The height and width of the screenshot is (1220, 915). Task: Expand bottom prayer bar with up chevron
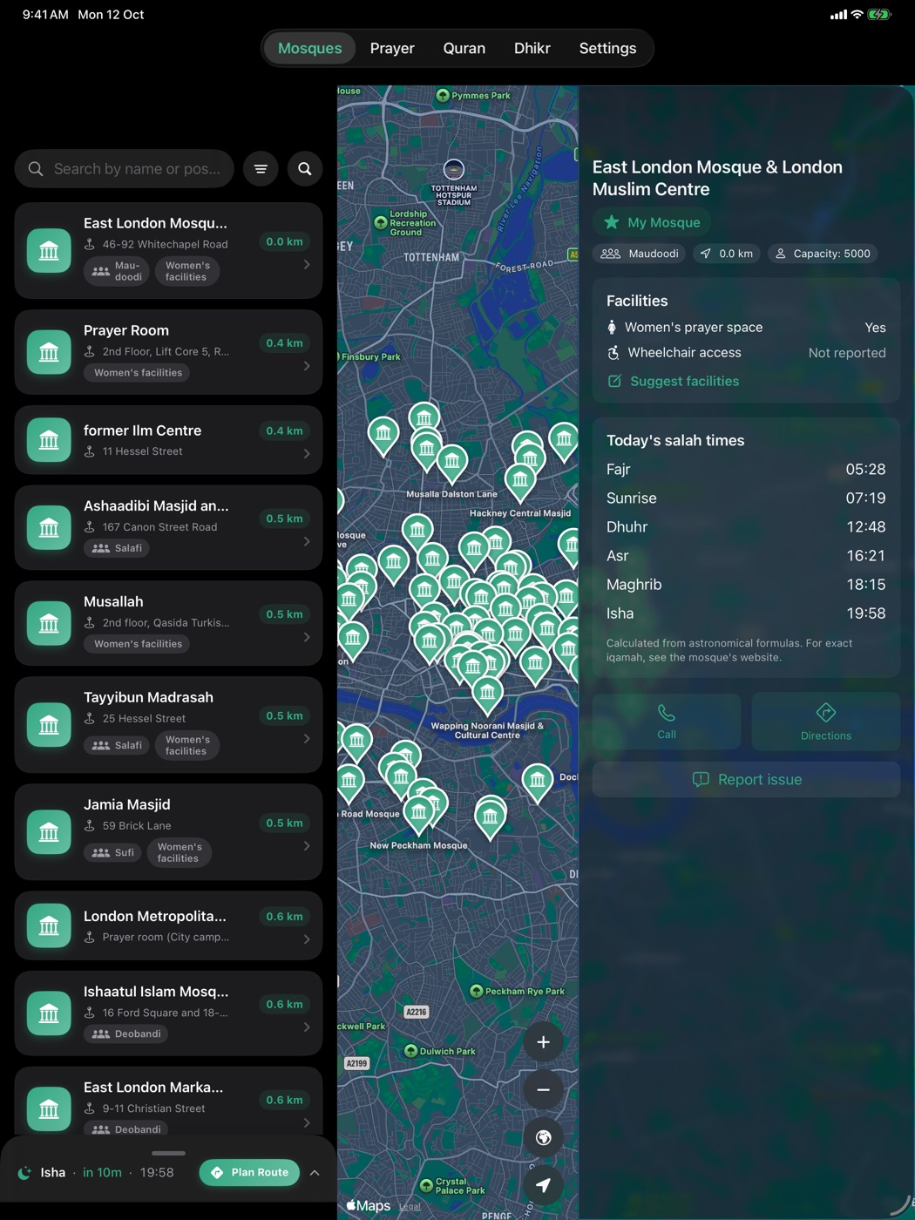coord(315,1173)
